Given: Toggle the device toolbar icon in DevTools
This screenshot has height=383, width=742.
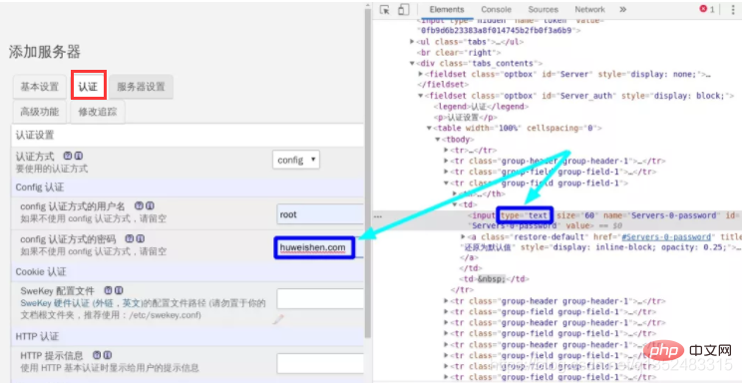Looking at the screenshot, I should pyautogui.click(x=403, y=10).
